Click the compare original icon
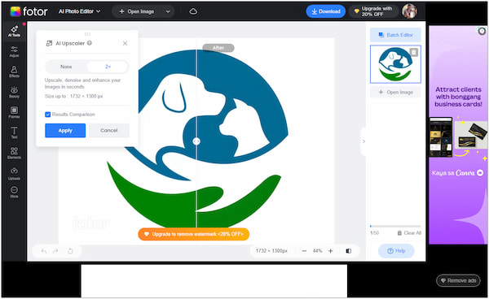The image size is (489, 299). click(x=349, y=251)
